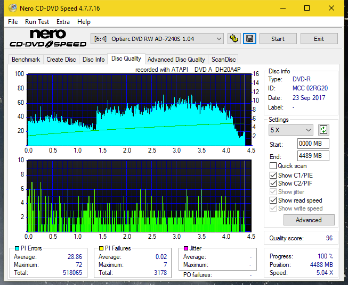
Task: Click the refresh speed settings icon
Action: pyautogui.click(x=323, y=130)
